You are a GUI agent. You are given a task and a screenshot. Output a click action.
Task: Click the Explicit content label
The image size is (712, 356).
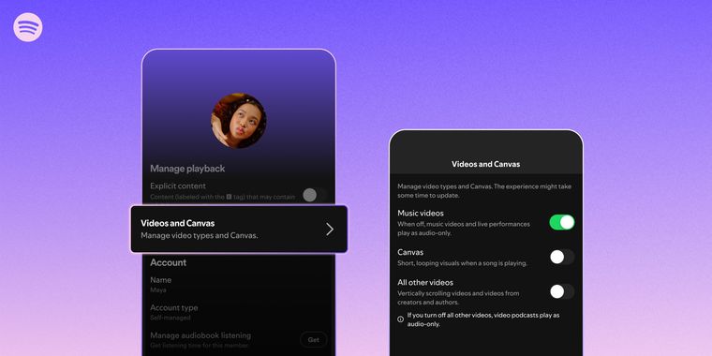click(x=178, y=185)
